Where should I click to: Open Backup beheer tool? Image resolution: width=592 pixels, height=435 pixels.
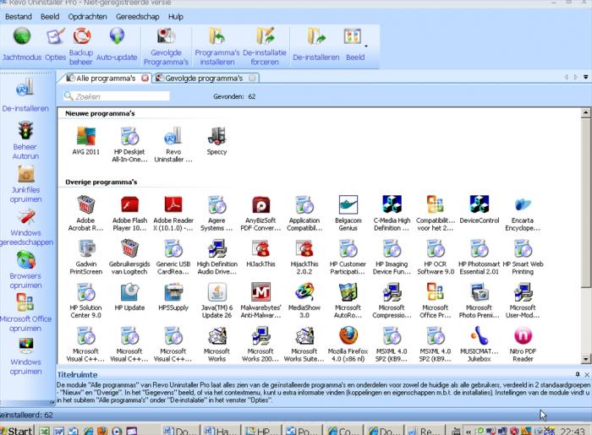pos(81,46)
